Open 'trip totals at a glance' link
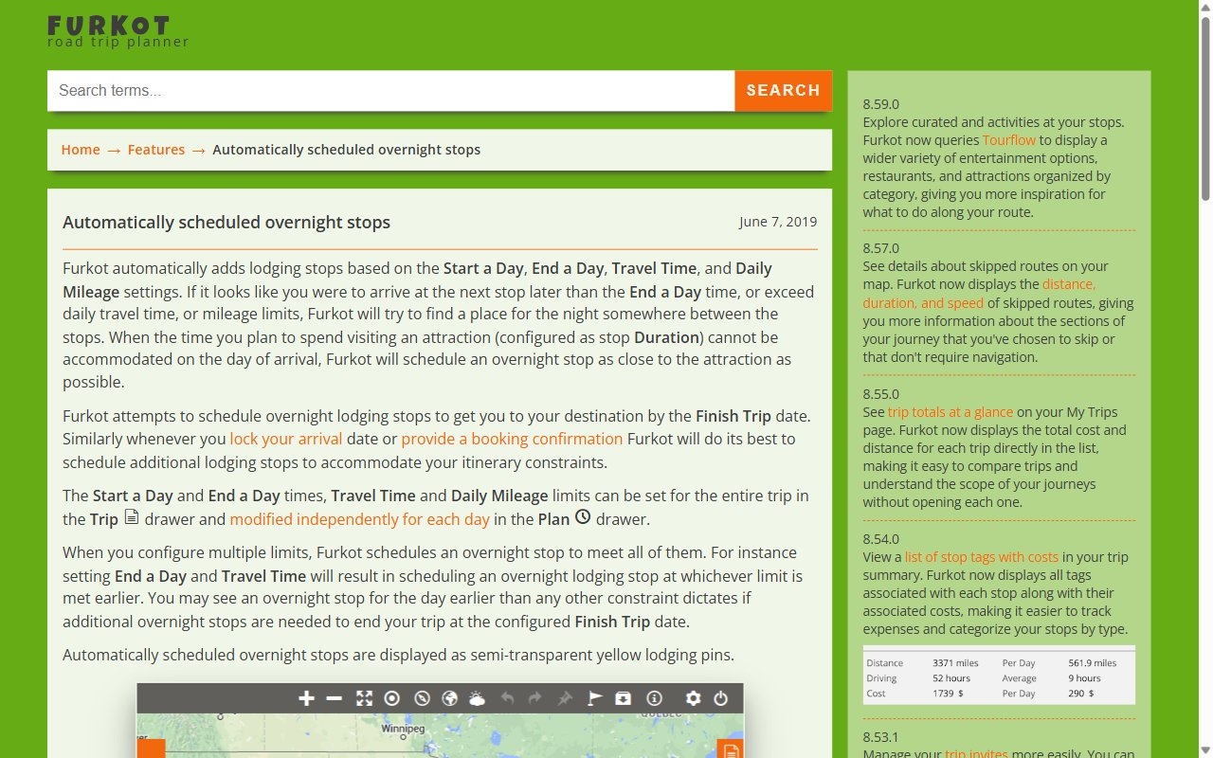1213x758 pixels. point(950,412)
